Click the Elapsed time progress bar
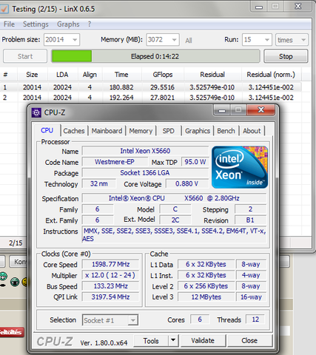 tap(155, 56)
